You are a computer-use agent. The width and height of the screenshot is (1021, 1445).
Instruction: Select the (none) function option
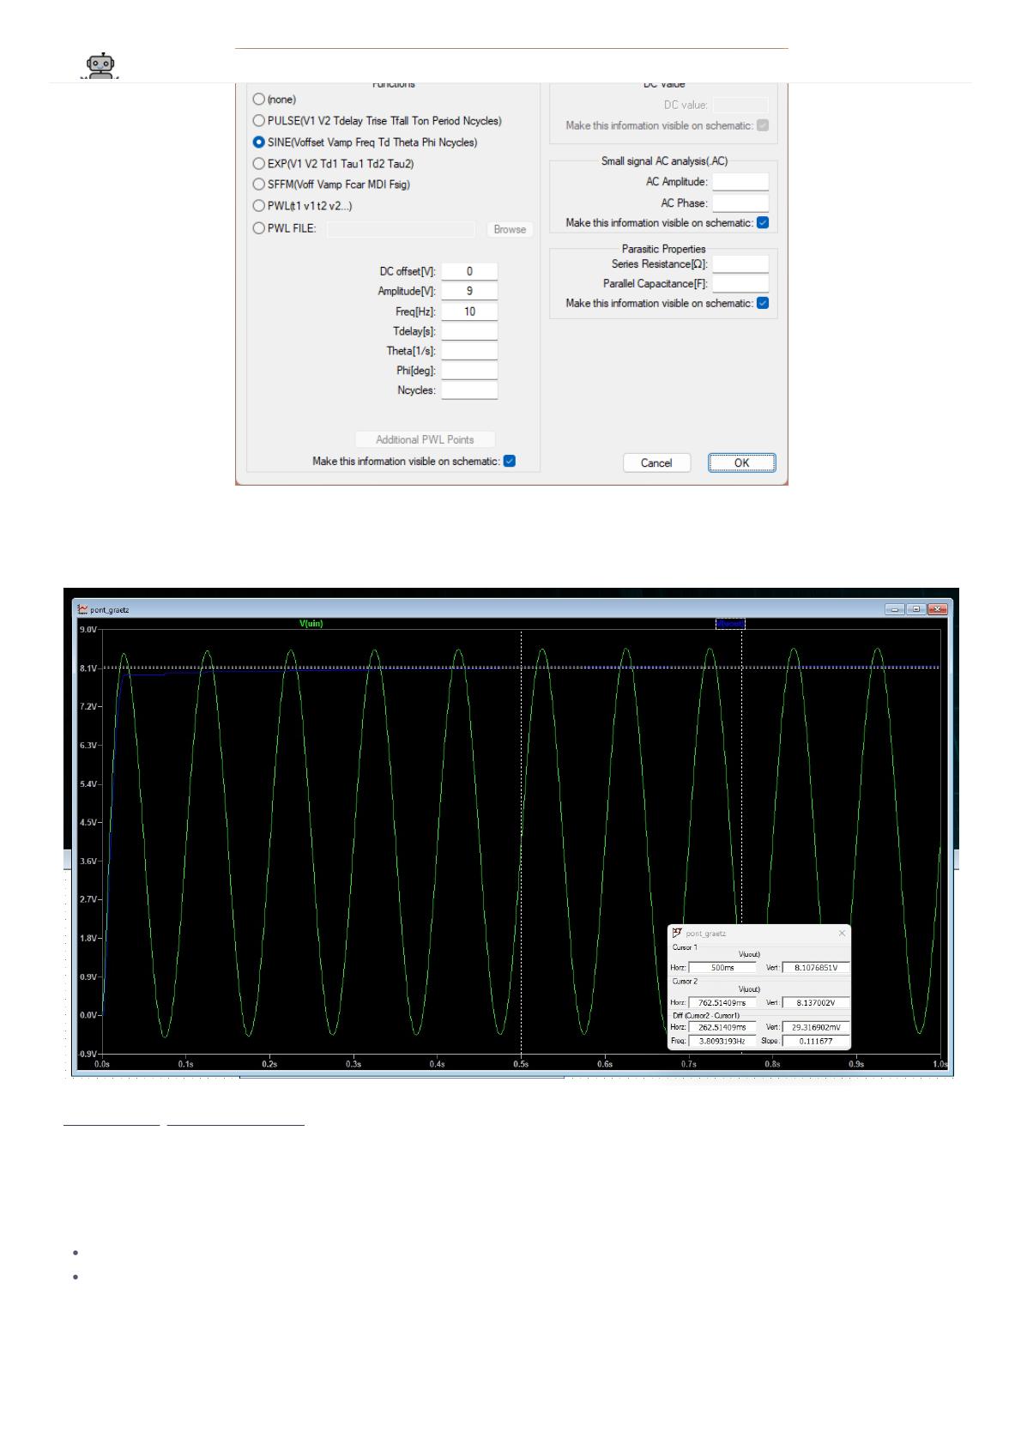click(259, 100)
